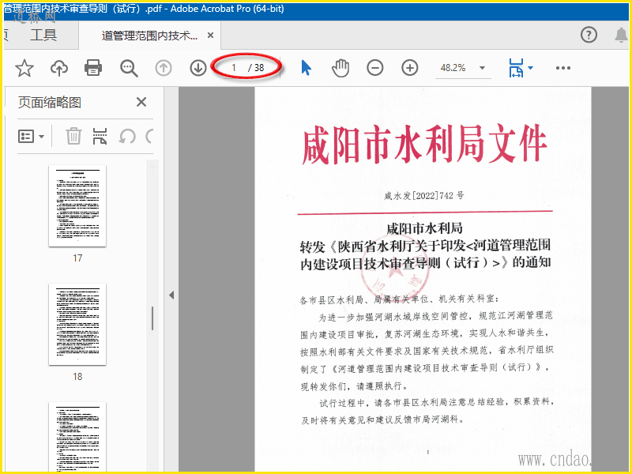Click the star bookmark icon in toolbar
Image resolution: width=632 pixels, height=474 pixels.
pos(24,68)
